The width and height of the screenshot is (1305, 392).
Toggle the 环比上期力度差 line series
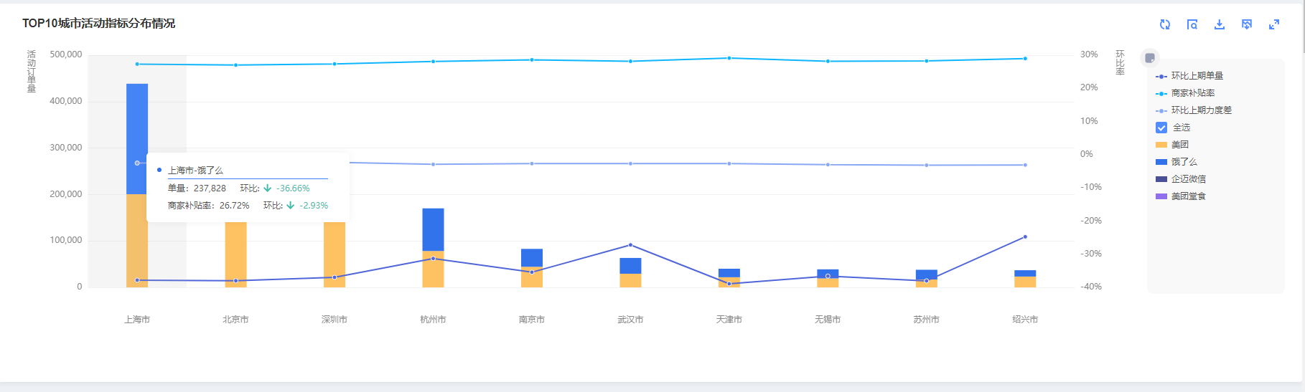(x=1194, y=110)
